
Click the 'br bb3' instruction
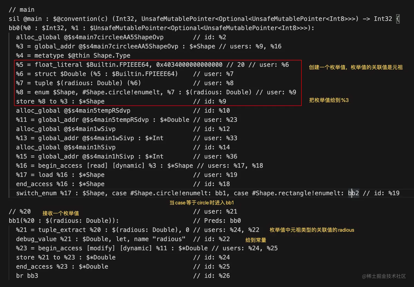coord(27,276)
